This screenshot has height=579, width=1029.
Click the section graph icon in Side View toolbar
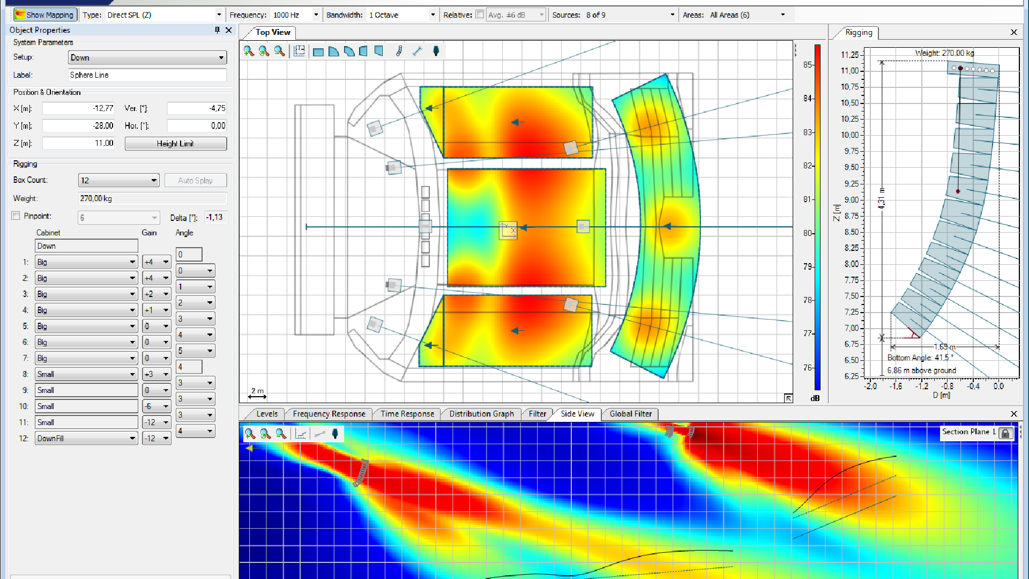(x=301, y=434)
